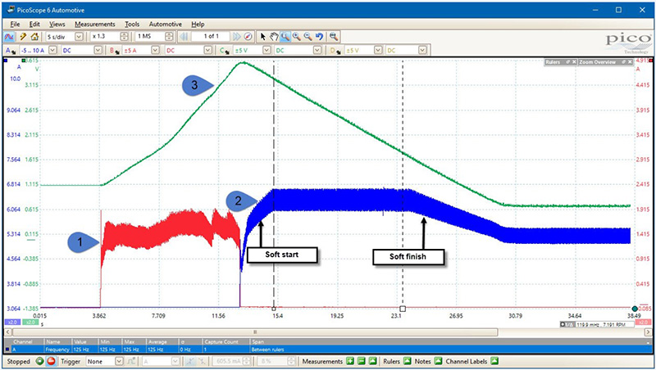
Task: Select the hand pan tool
Action: 274,36
